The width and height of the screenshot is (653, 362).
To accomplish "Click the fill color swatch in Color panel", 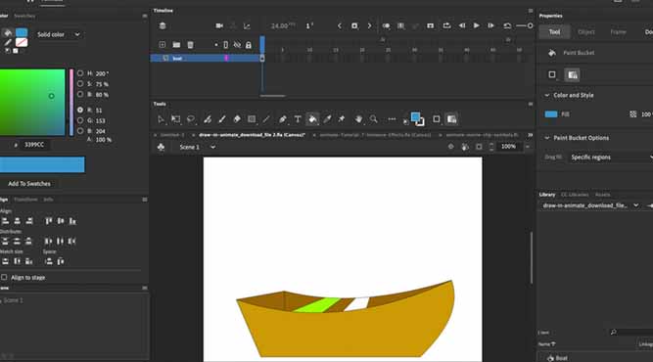I will [22, 33].
